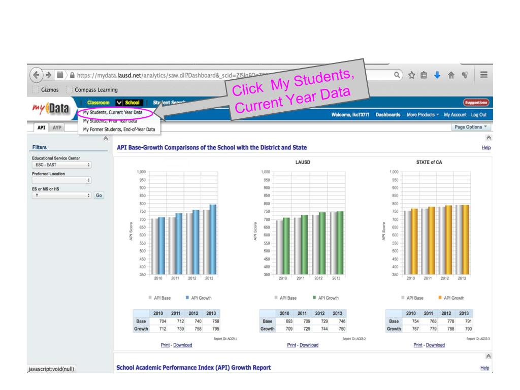Click the browser Forward arrow button
The width and height of the screenshot is (520, 390).
click(x=49, y=75)
